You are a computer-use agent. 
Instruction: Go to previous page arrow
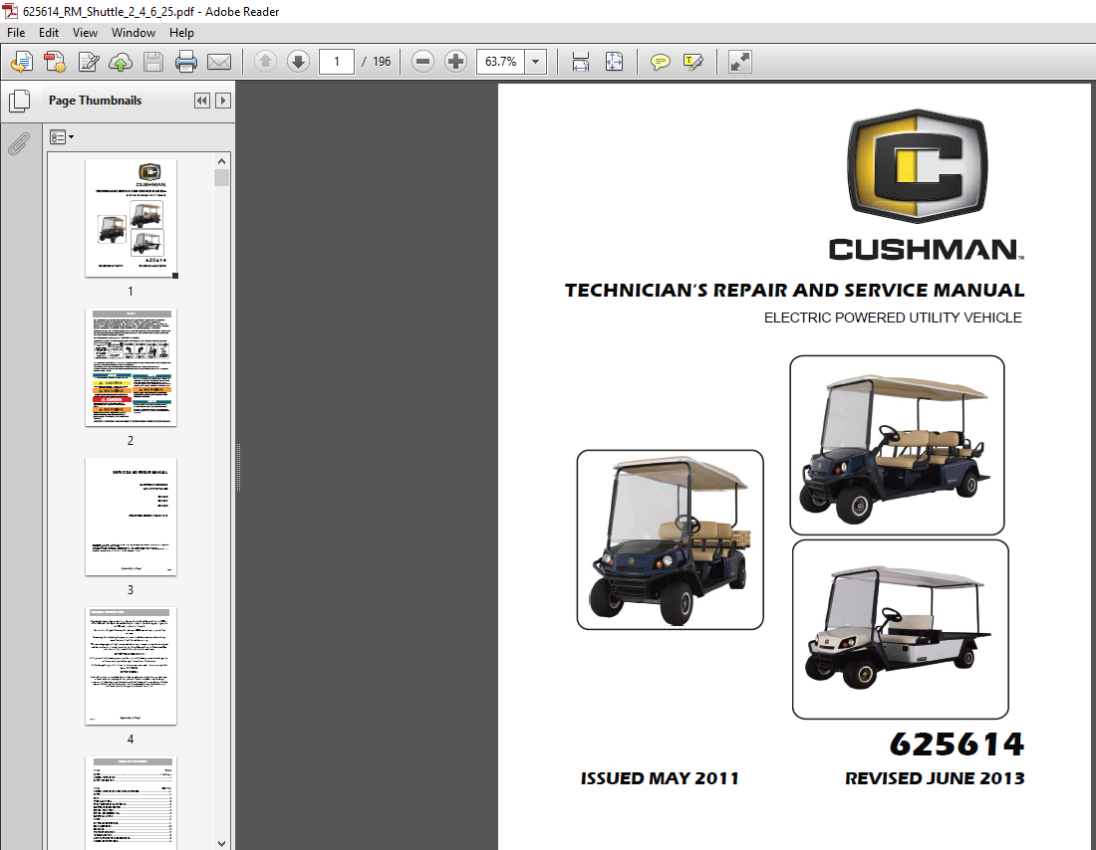pyautogui.click(x=265, y=62)
